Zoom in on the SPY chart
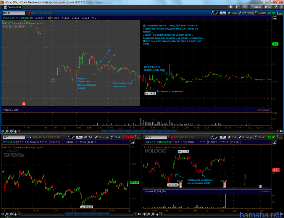Viewport: 284px width, 218px height. click(x=7, y=214)
